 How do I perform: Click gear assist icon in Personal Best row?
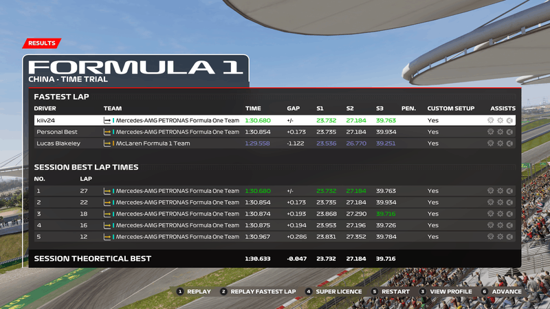click(500, 132)
